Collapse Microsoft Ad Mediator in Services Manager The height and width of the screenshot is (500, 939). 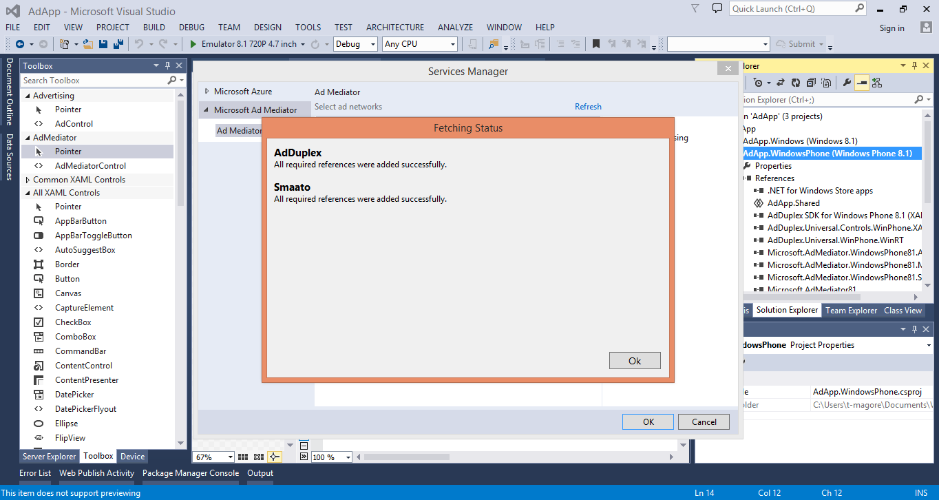click(x=207, y=110)
